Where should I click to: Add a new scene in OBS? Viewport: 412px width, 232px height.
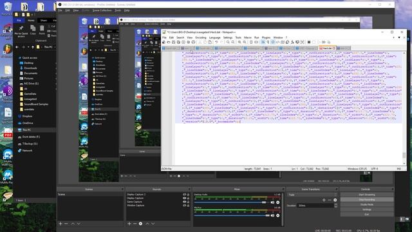coord(61,224)
